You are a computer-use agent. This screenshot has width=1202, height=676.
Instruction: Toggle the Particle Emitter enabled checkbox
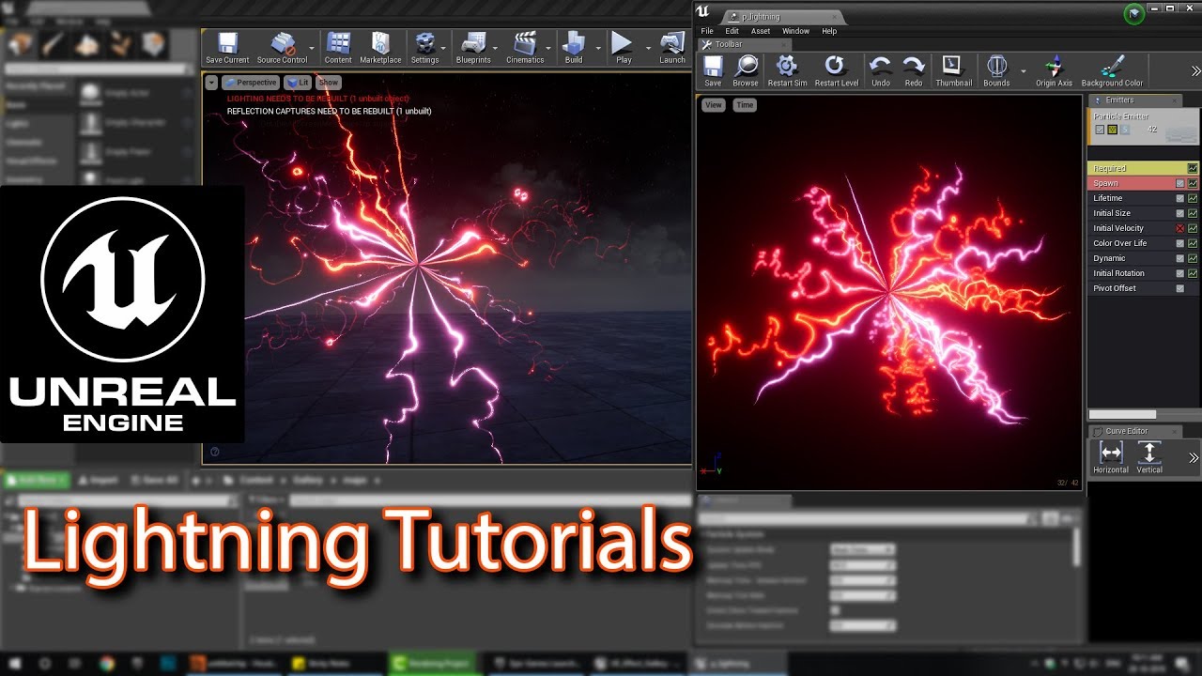click(1100, 130)
